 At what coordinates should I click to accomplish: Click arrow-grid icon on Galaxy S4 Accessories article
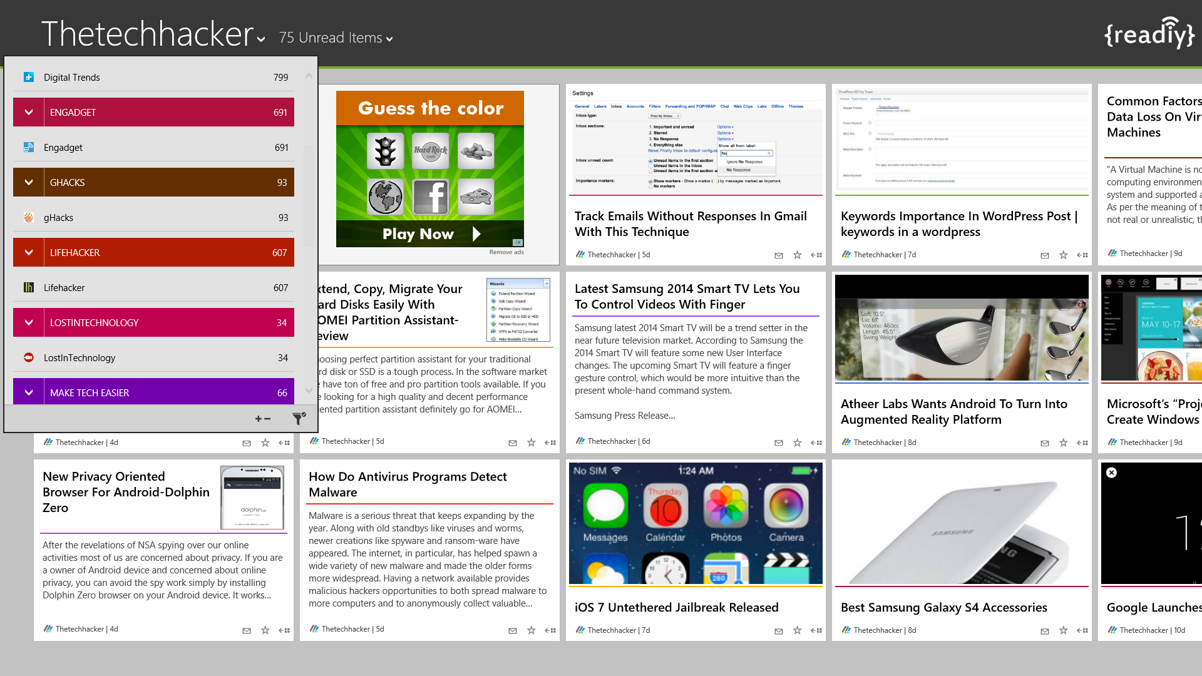click(1082, 631)
